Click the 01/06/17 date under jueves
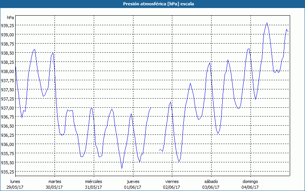 point(133,187)
